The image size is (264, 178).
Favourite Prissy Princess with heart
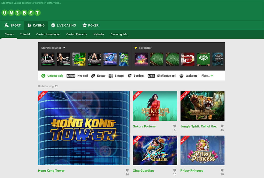coord(222,170)
